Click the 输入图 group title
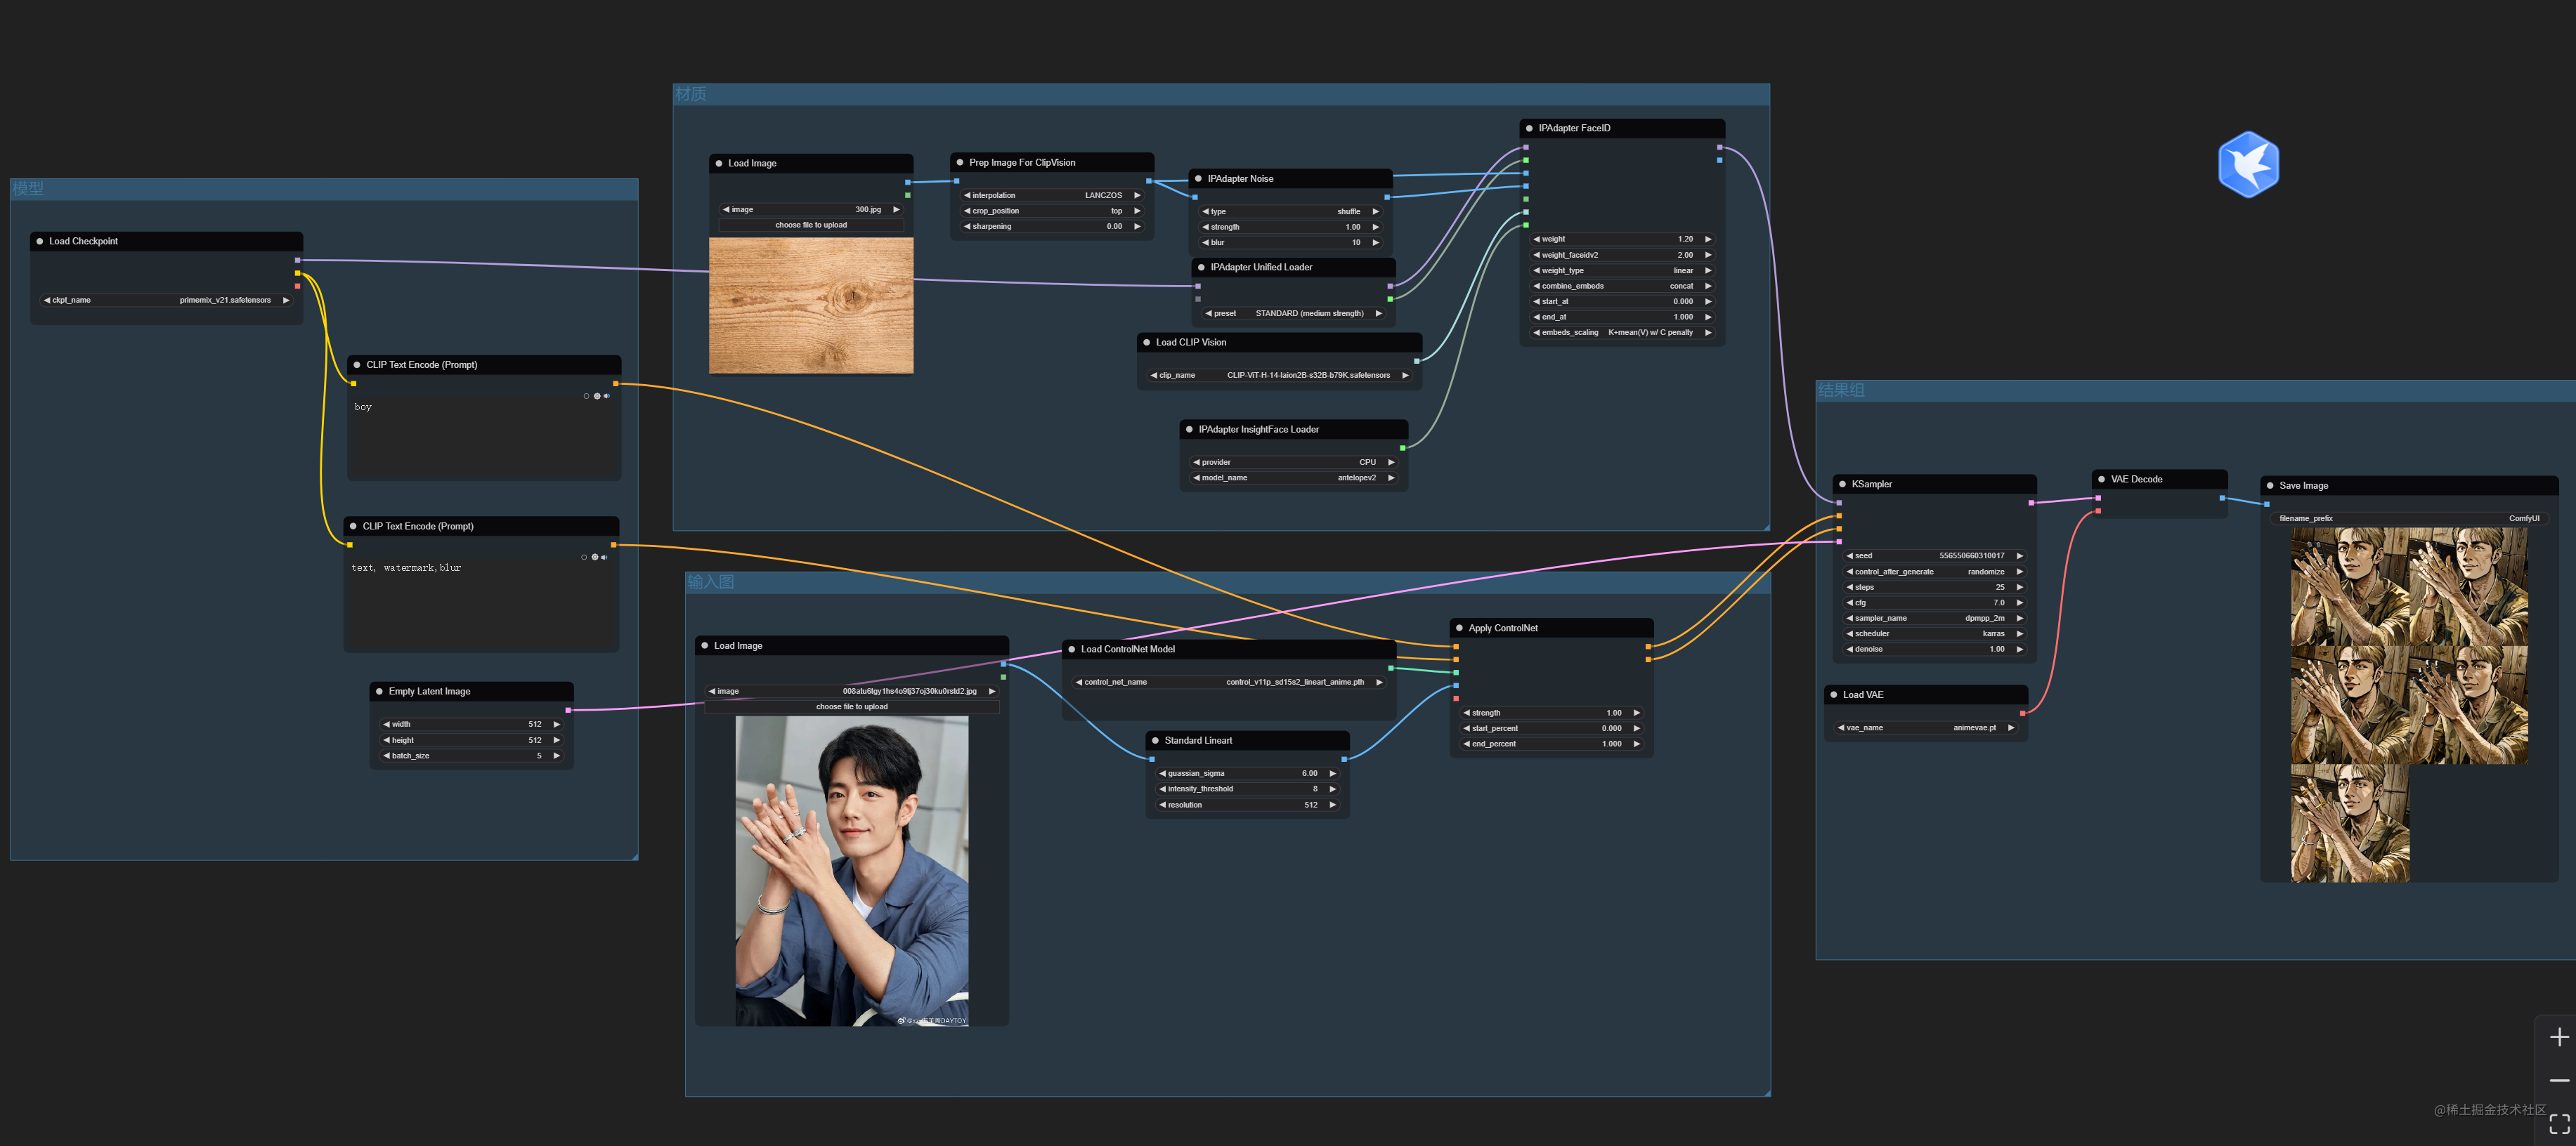The width and height of the screenshot is (2576, 1146). click(710, 581)
